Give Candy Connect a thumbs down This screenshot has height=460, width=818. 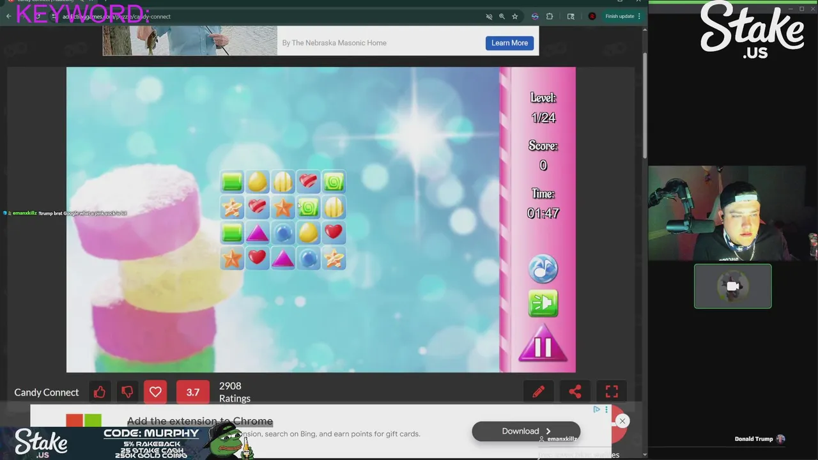pyautogui.click(x=127, y=392)
